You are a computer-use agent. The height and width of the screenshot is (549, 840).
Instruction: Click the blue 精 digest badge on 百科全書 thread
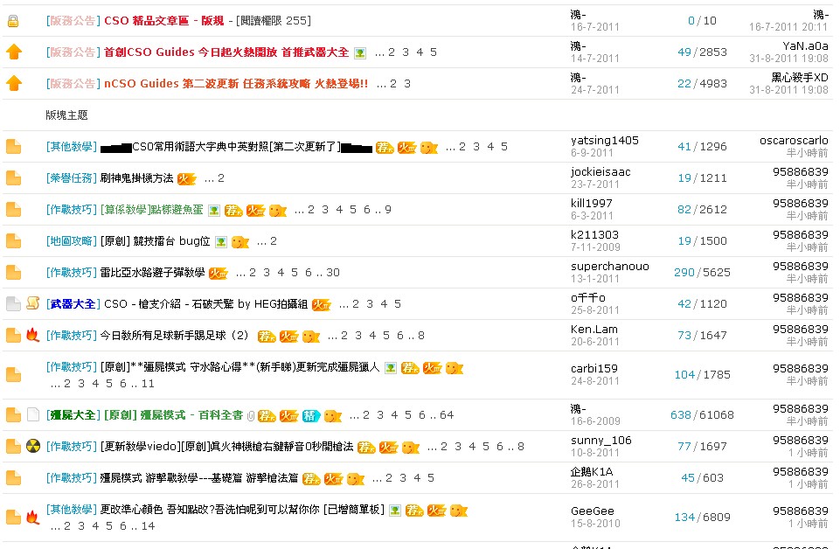click(x=309, y=416)
